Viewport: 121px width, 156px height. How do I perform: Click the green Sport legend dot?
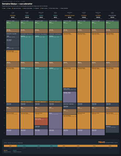tap(2, 8)
